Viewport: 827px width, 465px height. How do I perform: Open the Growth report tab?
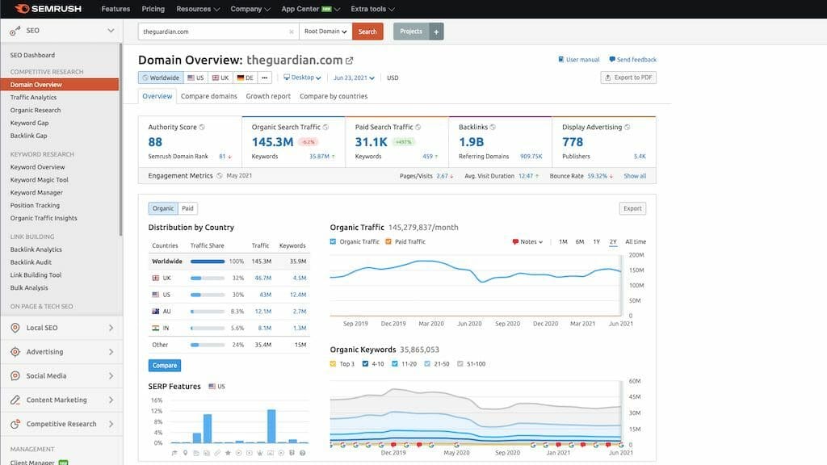click(x=268, y=97)
